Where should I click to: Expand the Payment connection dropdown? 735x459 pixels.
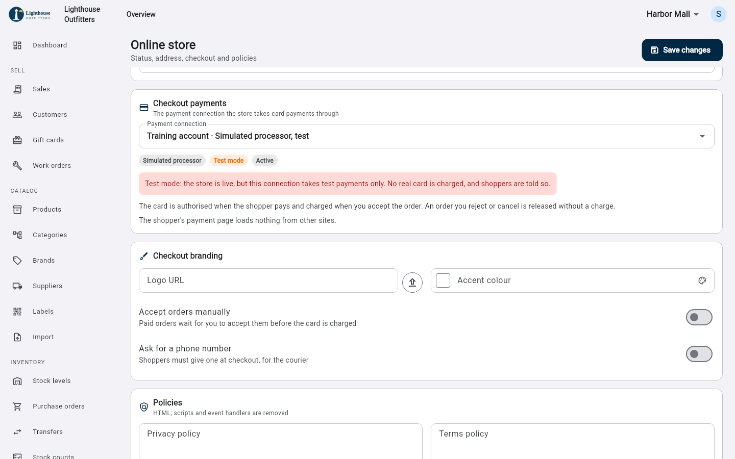click(427, 136)
